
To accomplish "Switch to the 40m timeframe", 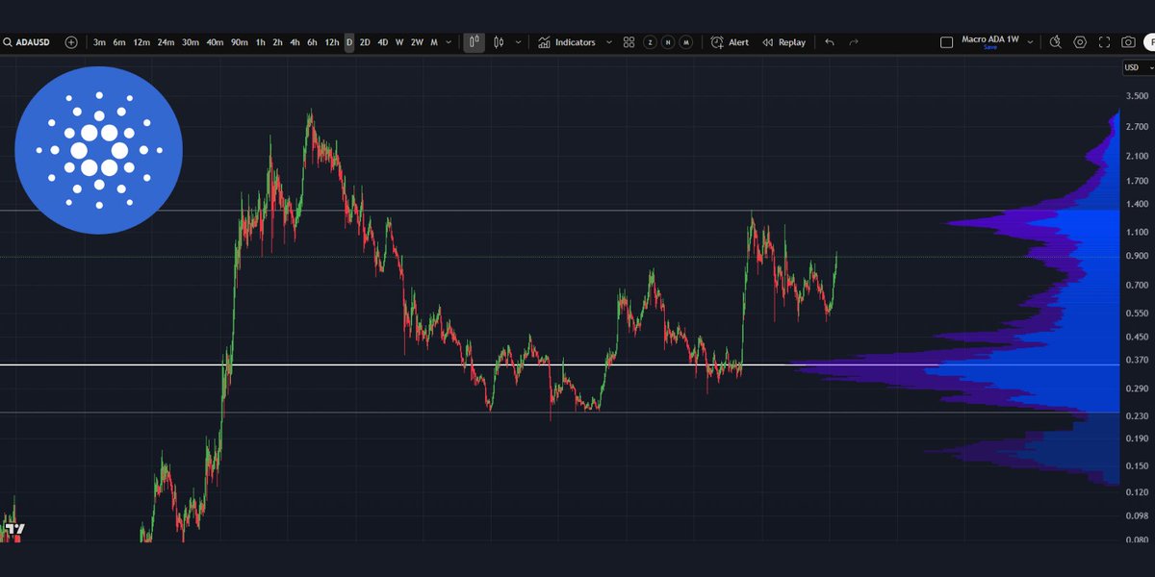I will click(x=215, y=42).
